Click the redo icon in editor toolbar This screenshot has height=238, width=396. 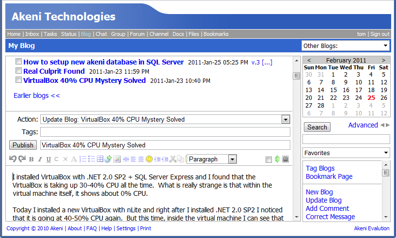pos(22,159)
